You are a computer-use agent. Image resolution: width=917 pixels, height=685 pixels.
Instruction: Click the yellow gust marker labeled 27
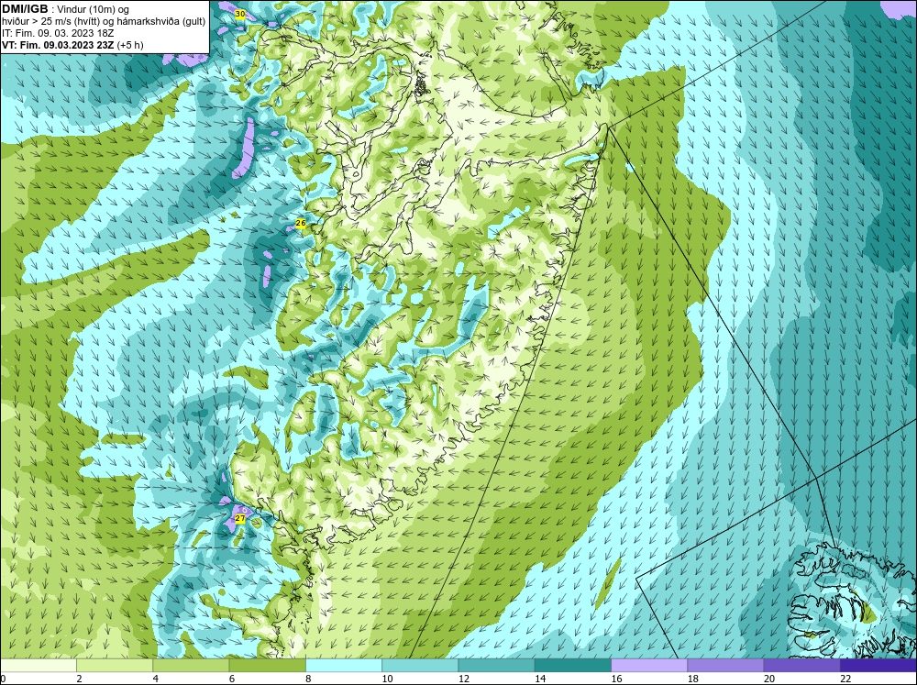pos(239,518)
